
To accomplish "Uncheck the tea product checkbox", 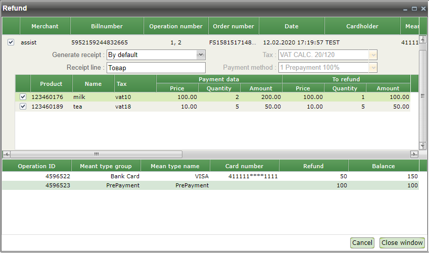I will (x=23, y=107).
